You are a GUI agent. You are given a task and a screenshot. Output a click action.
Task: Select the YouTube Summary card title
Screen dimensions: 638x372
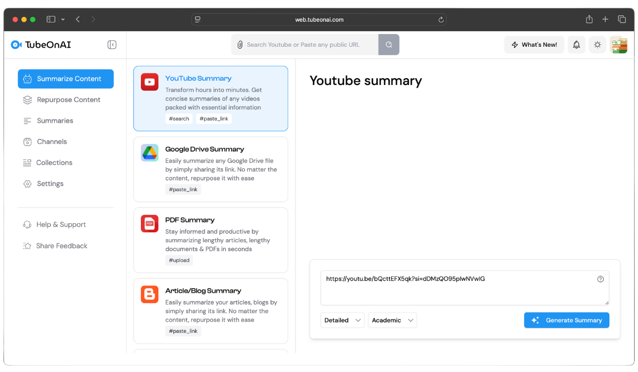point(198,78)
